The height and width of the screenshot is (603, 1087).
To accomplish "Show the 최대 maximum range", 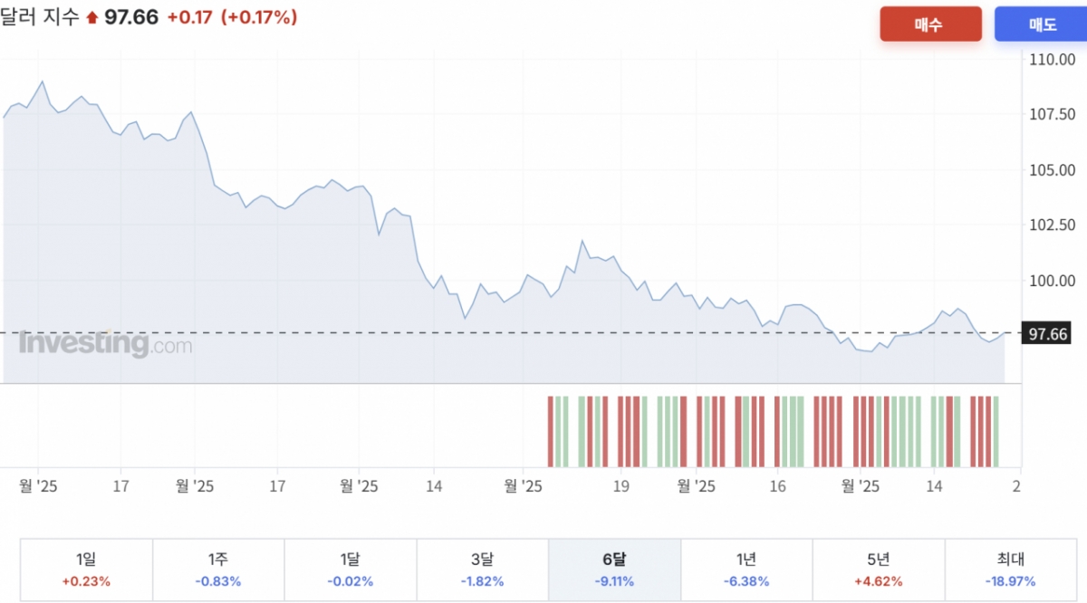I will (x=1011, y=569).
